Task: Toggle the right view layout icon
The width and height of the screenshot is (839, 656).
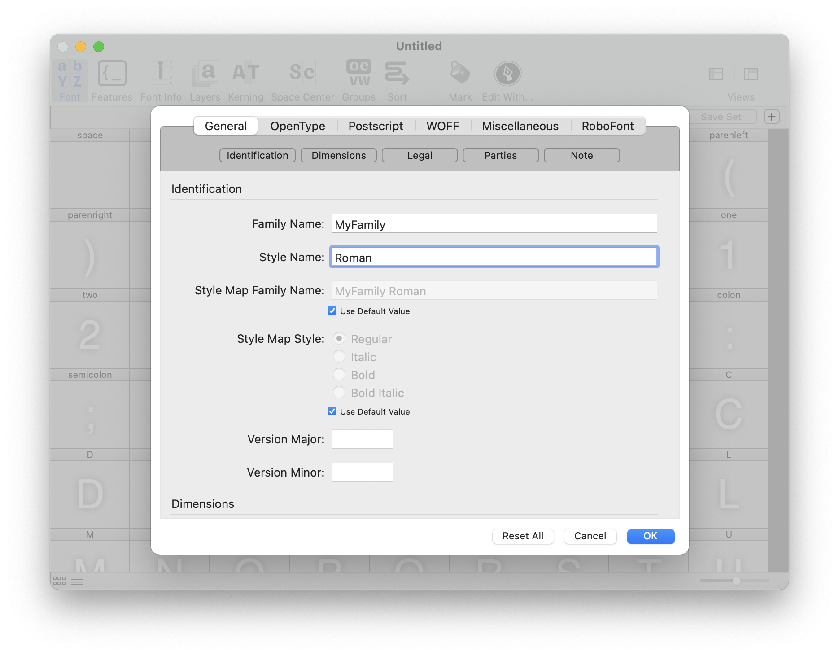Action: tap(751, 74)
